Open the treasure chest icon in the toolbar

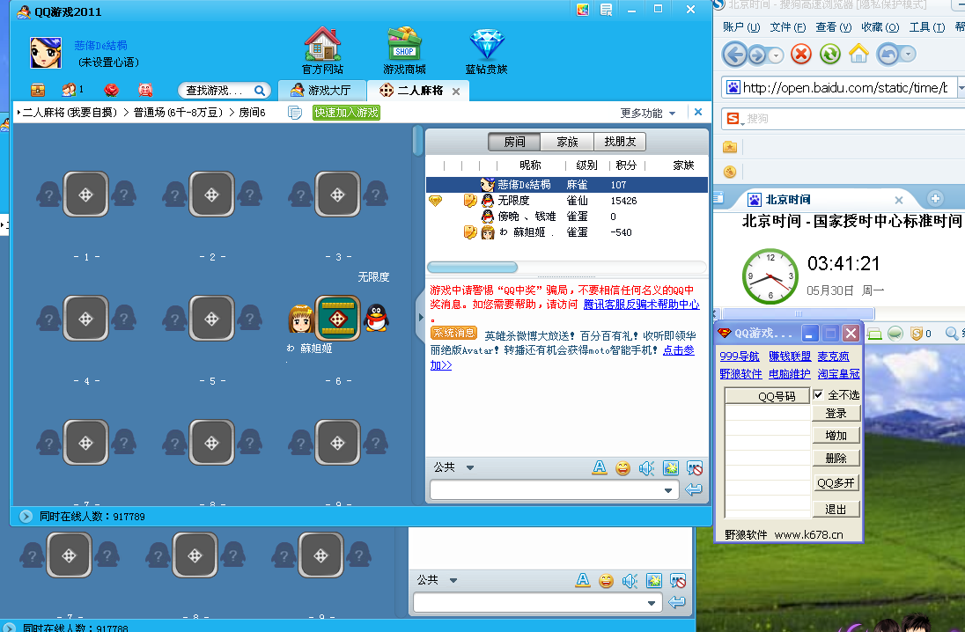[38, 91]
